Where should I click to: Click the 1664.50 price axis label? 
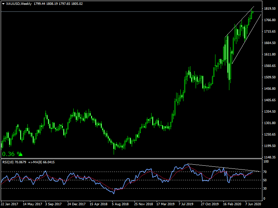click(270, 43)
